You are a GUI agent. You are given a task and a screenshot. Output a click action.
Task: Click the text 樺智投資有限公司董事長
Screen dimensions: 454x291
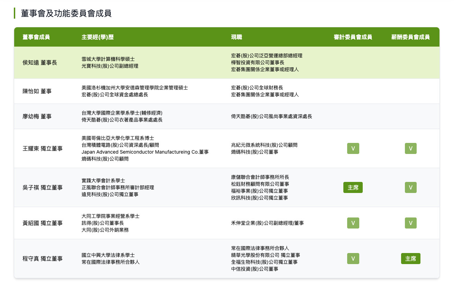[x=258, y=62]
